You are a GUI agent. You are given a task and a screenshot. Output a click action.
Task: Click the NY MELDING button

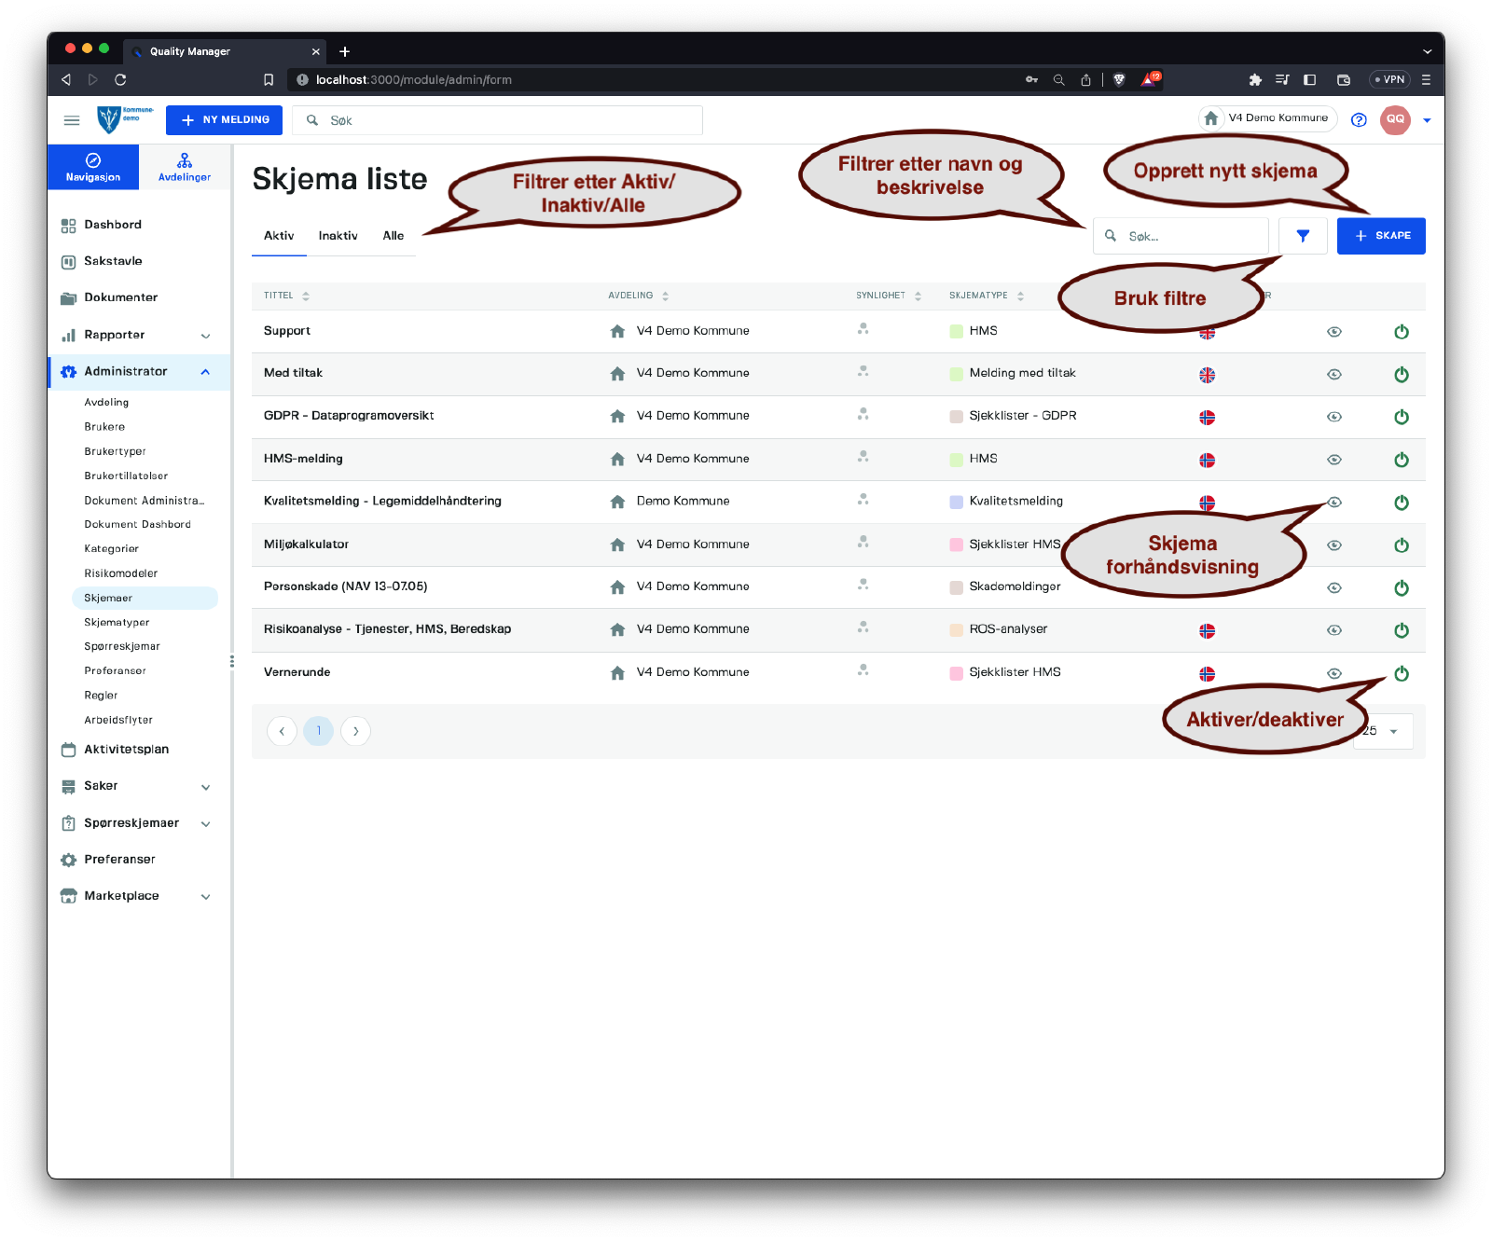point(224,120)
